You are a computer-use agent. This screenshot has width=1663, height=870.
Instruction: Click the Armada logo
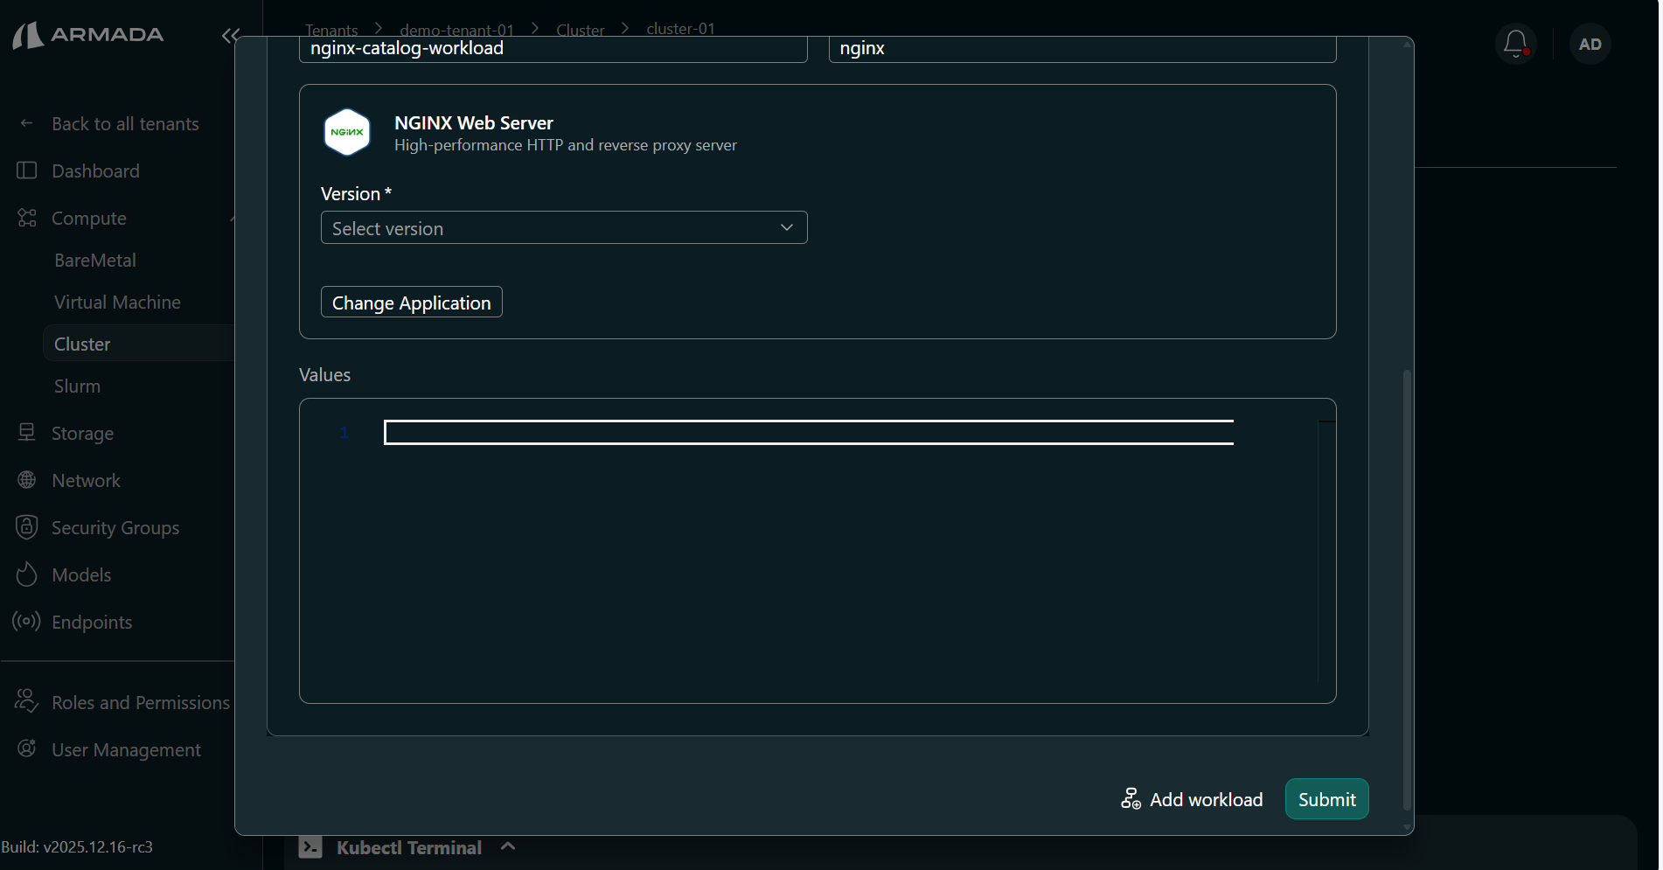pos(87,35)
